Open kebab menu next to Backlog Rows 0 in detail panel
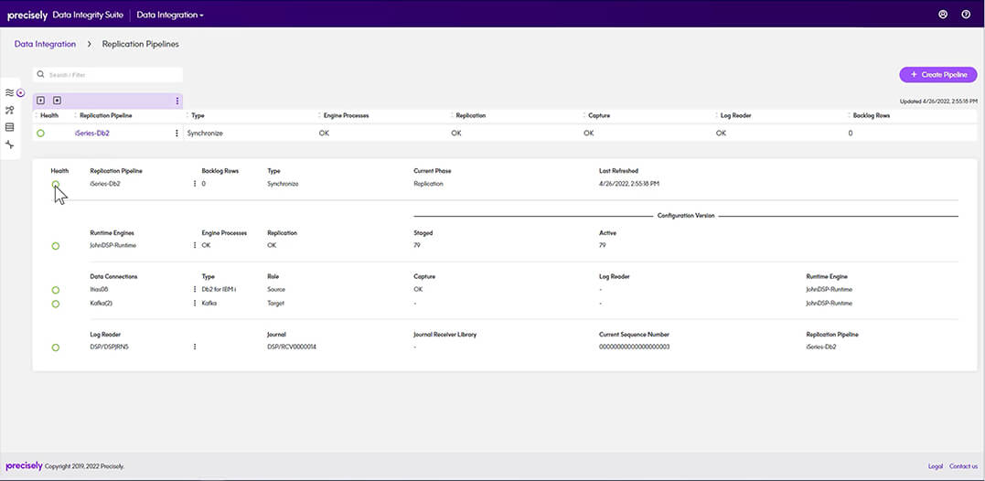Viewport: 985px width, 481px height. (195, 184)
